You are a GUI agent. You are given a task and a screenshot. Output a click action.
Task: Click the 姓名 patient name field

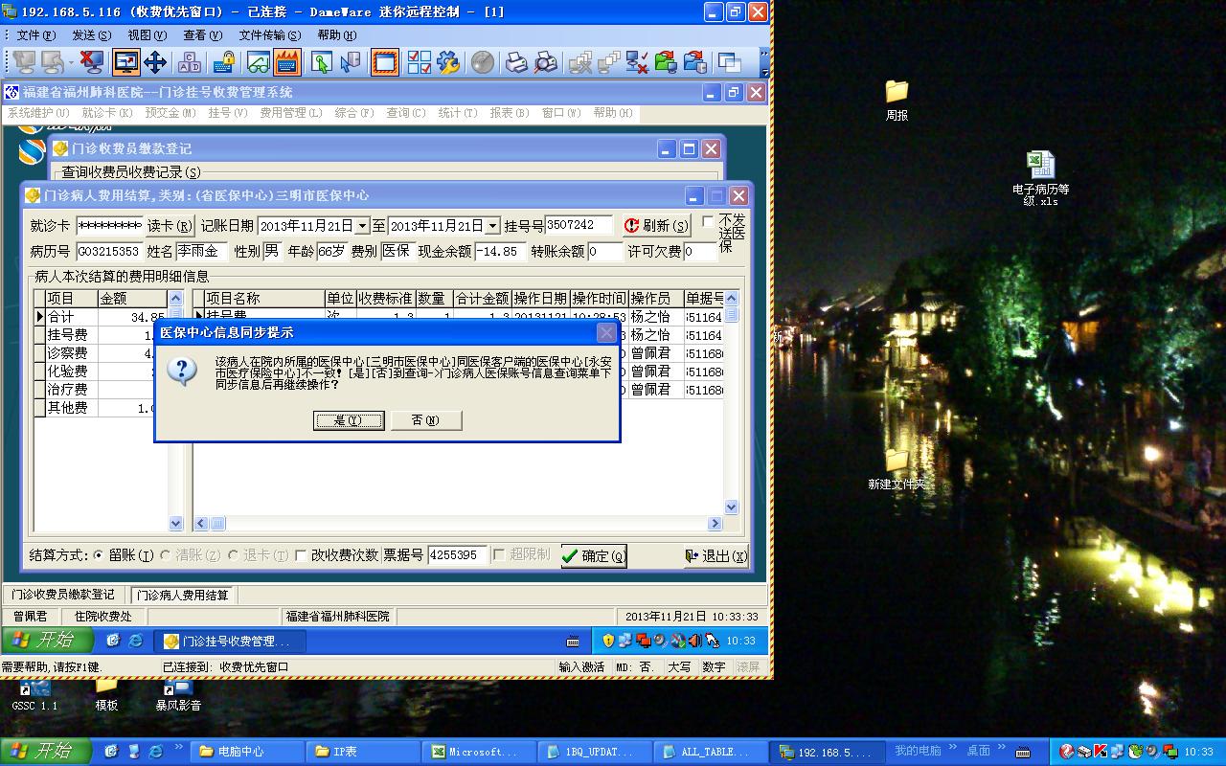tap(202, 252)
